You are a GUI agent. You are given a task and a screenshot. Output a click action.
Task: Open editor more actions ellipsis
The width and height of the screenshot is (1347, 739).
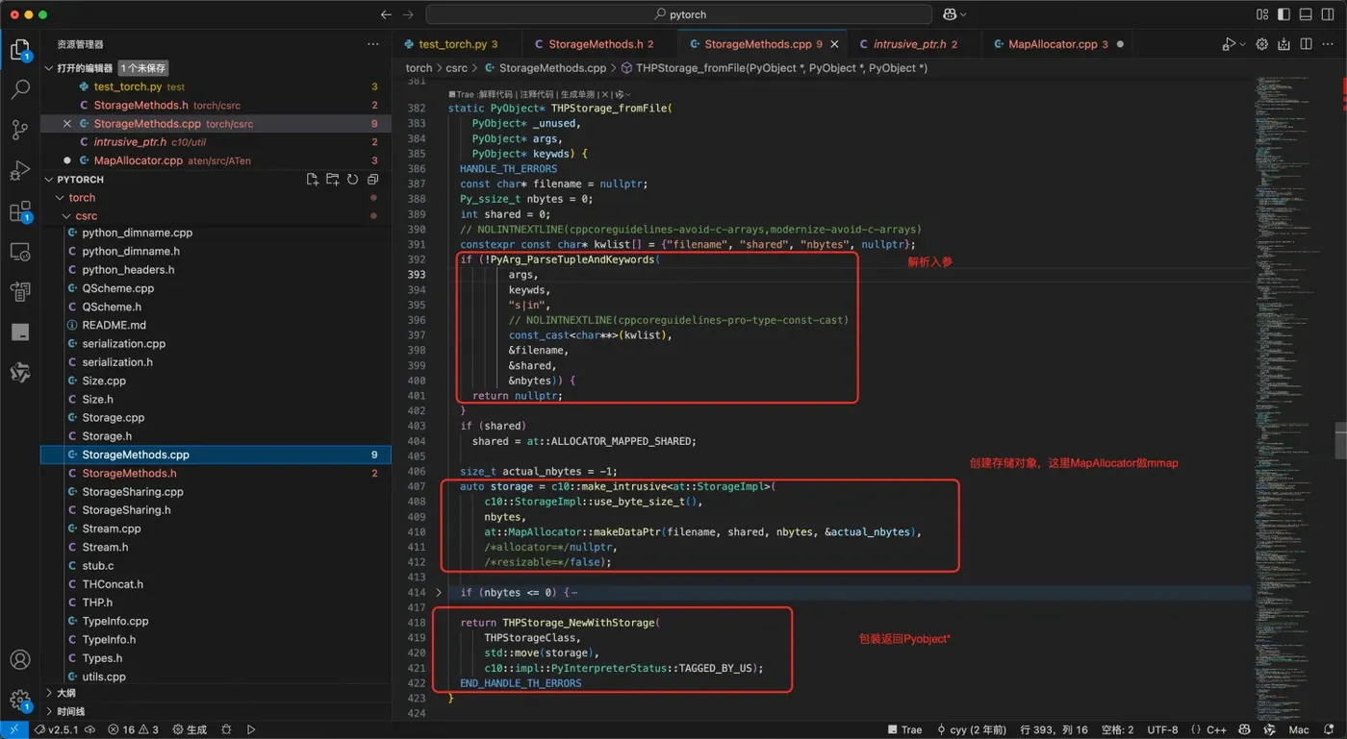pyautogui.click(x=1328, y=44)
